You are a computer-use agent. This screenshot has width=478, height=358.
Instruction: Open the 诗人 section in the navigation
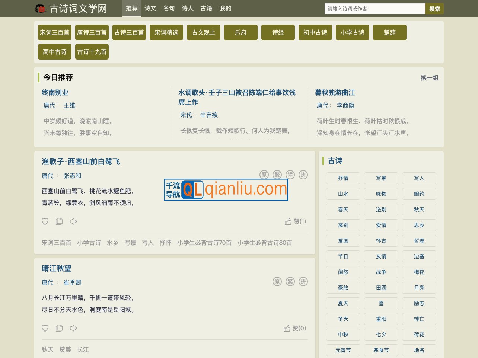tap(187, 8)
